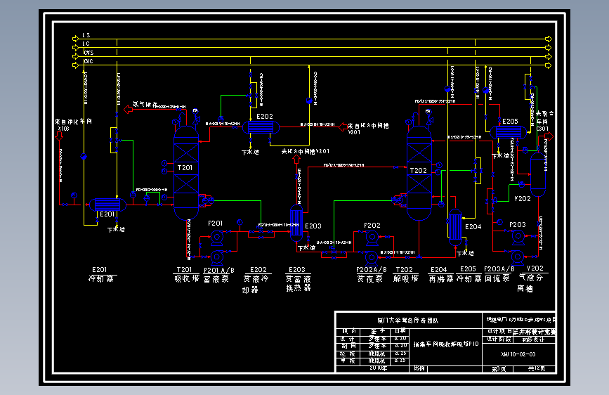Click the E202 lean liquid cooler symbol
609x395 pixels.
(x=261, y=127)
